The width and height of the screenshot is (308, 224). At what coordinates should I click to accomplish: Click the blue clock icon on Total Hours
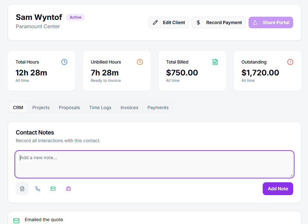point(64,62)
